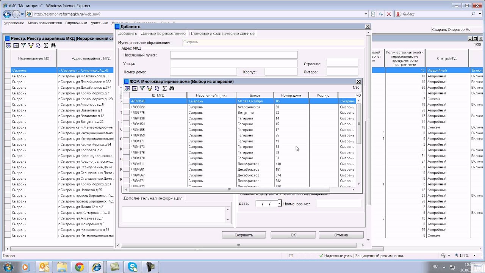Open the Yandex search options dropdown arrow
Screen dimensions: 485x273
pos(480,14)
